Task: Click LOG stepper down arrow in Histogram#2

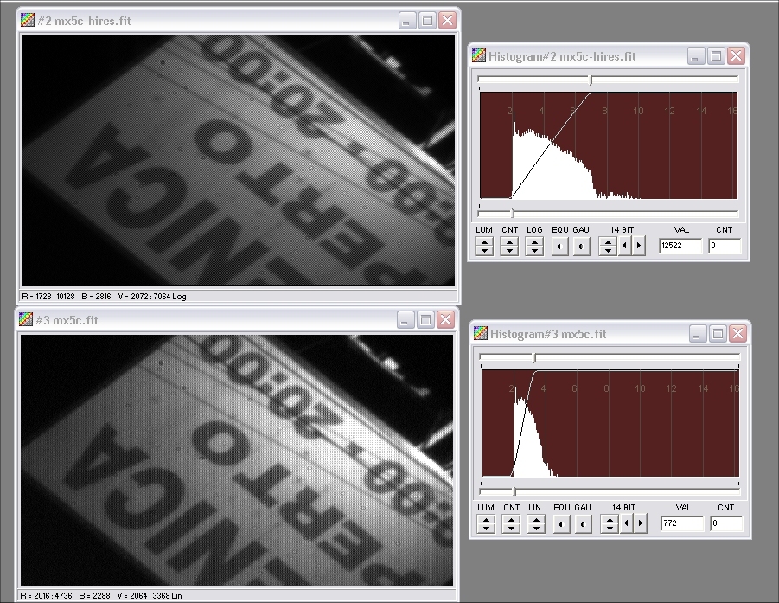Action: (x=534, y=251)
